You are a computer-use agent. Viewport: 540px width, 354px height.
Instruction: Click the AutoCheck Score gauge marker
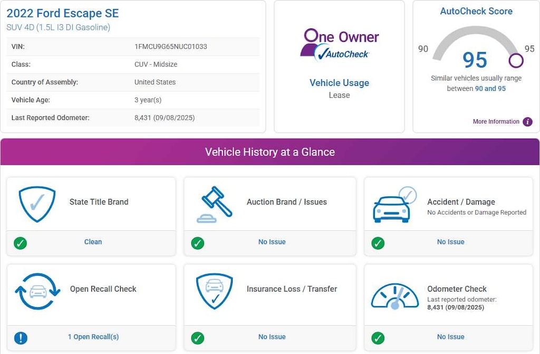click(x=516, y=60)
